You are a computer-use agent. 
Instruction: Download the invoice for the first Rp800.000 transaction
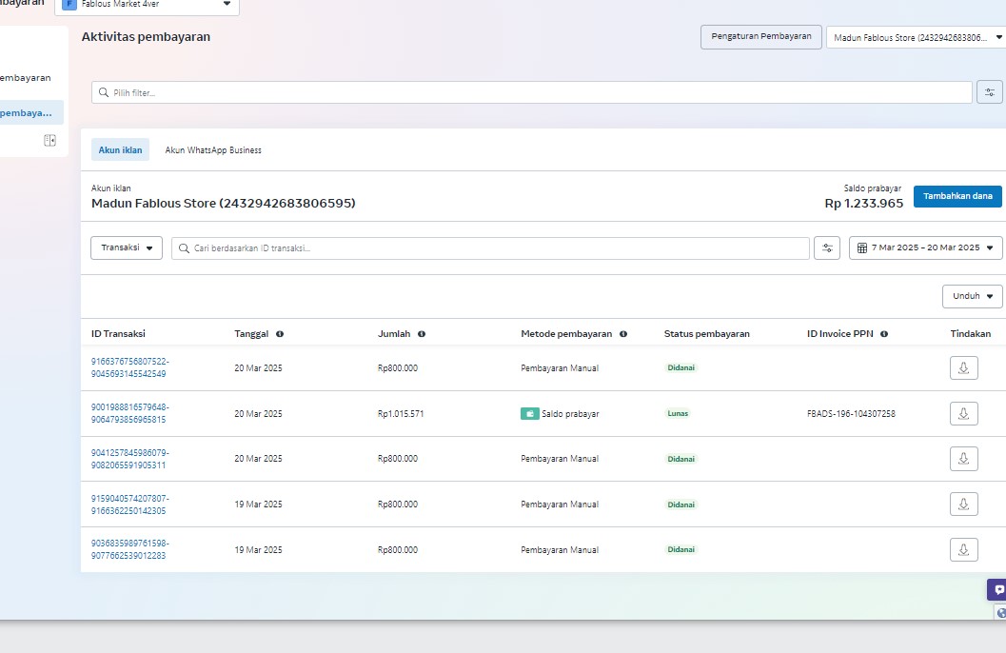click(x=963, y=367)
